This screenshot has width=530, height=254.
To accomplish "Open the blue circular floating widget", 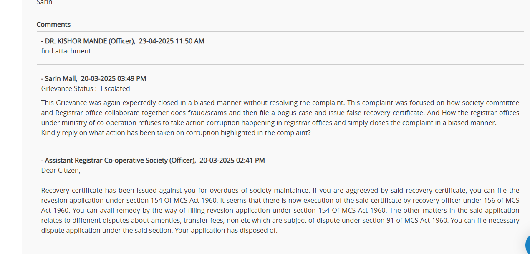I will click(x=527, y=244).
